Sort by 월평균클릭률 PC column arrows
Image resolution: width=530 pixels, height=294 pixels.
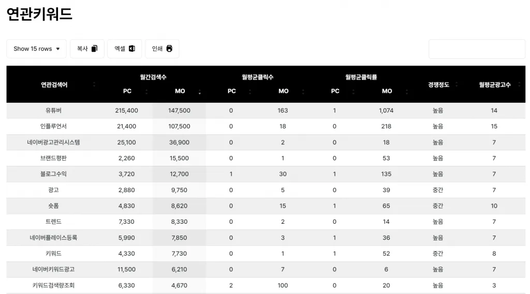point(354,91)
